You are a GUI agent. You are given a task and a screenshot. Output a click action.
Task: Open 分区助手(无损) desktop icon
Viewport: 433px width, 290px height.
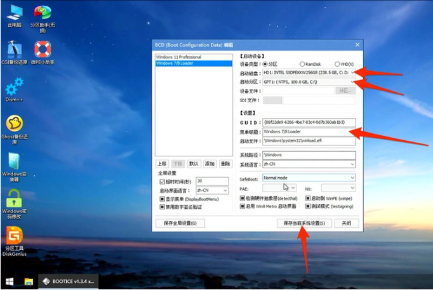(x=43, y=19)
